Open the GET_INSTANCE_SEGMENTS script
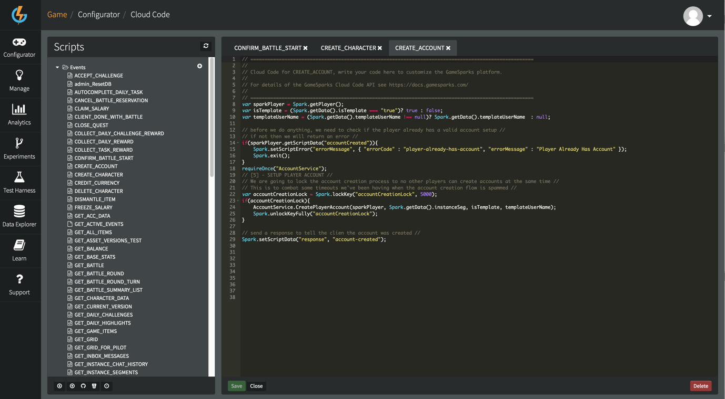Image resolution: width=725 pixels, height=399 pixels. 106,372
